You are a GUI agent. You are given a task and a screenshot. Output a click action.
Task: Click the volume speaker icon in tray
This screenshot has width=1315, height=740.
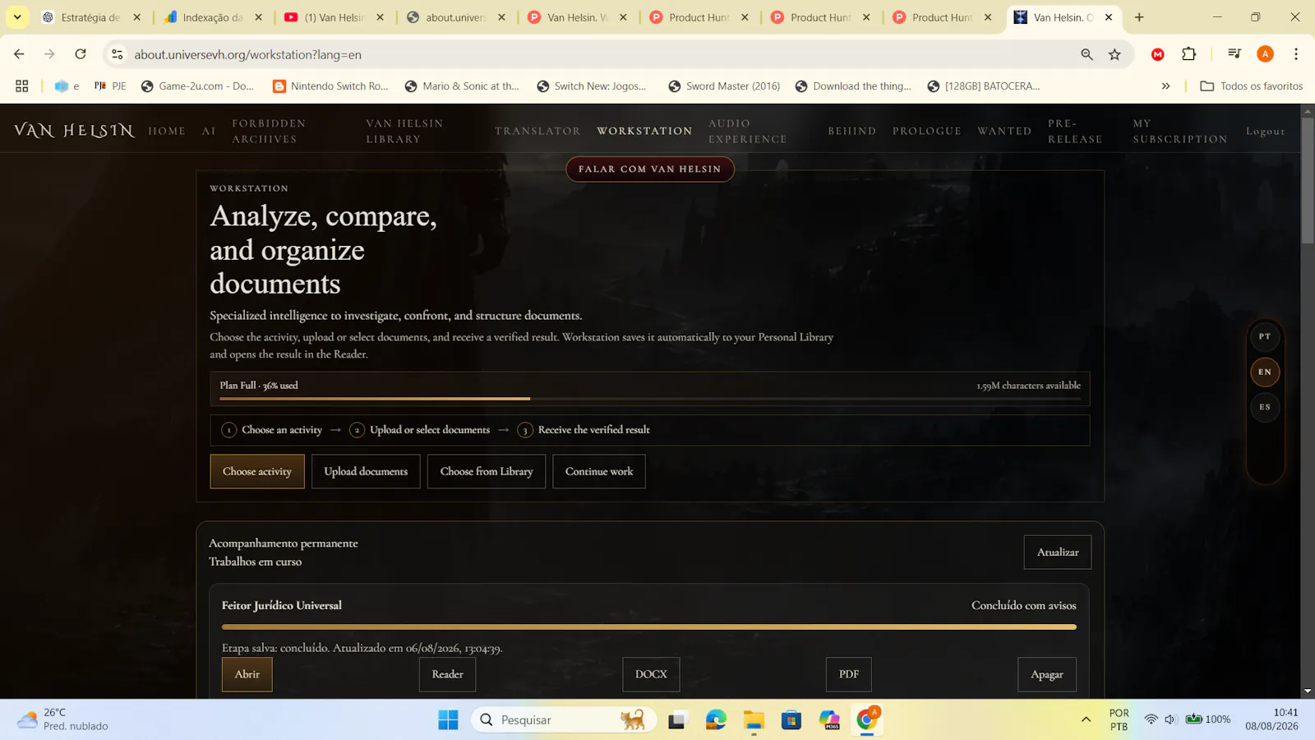pos(1170,719)
